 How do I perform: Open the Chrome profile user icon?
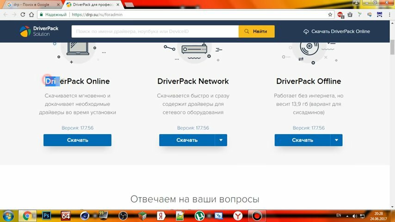point(356,3)
